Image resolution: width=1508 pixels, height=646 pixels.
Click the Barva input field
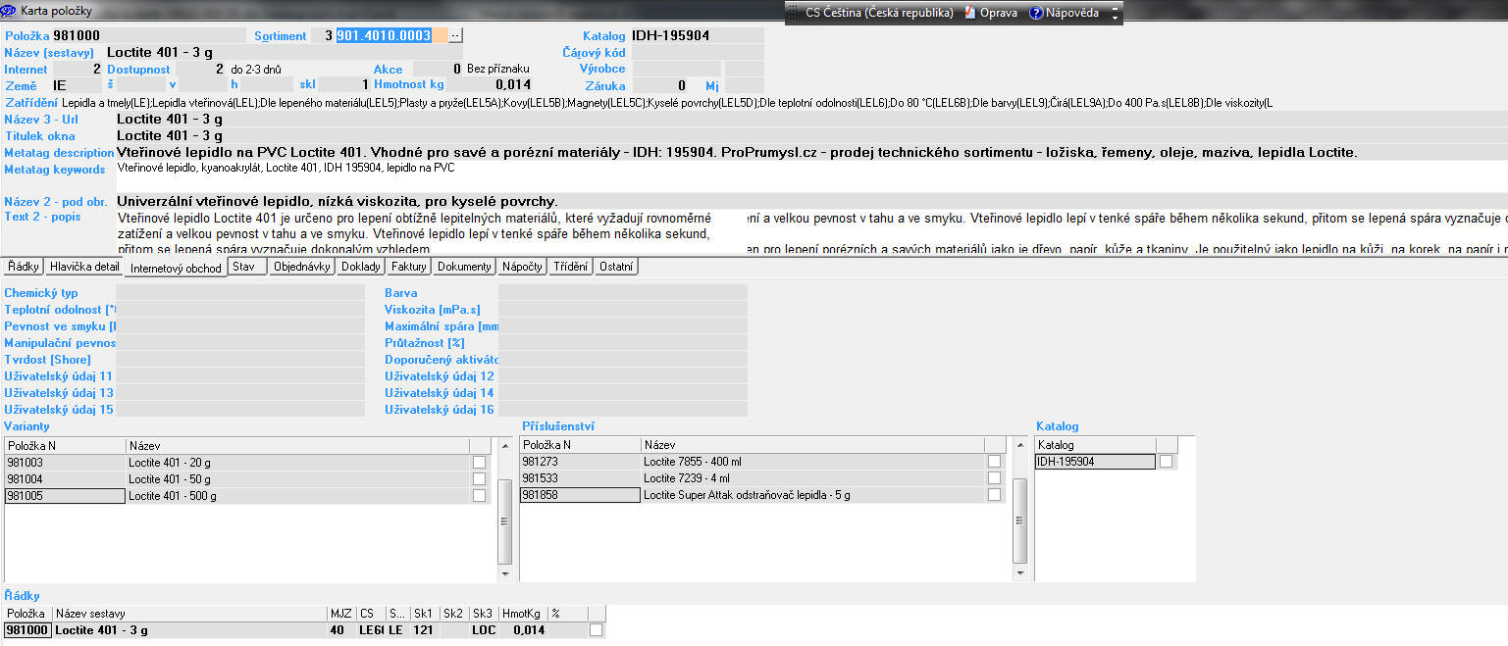click(622, 292)
